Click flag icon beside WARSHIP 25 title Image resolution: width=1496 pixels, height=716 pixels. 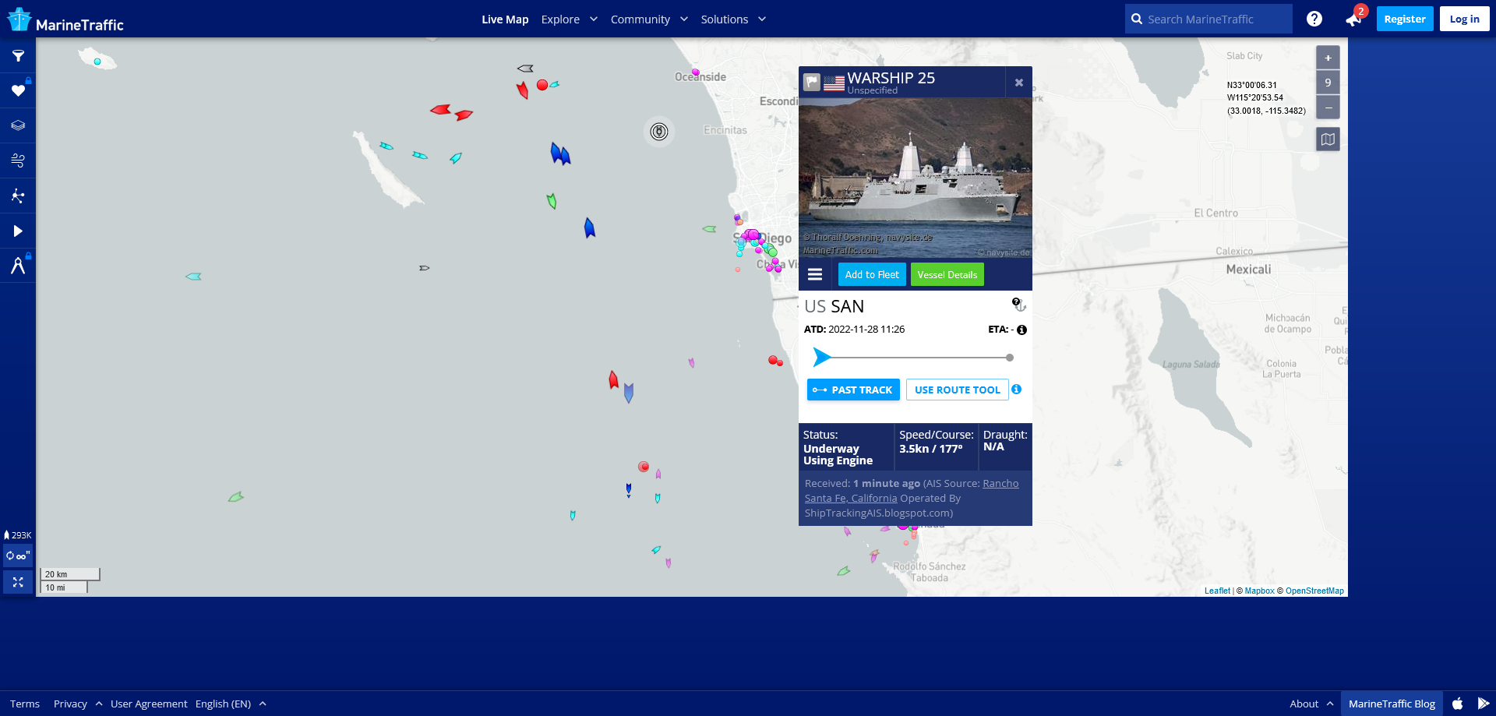[812, 82]
